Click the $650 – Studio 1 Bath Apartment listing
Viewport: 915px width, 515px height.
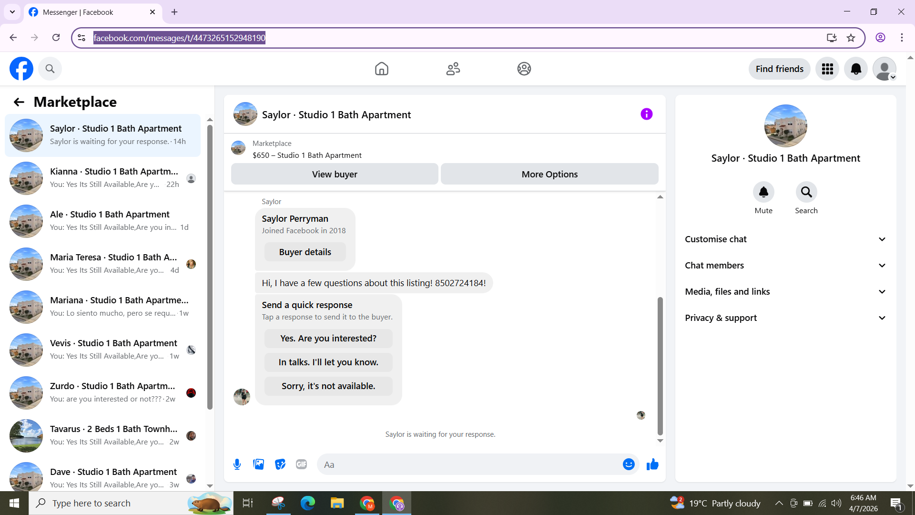click(x=307, y=155)
